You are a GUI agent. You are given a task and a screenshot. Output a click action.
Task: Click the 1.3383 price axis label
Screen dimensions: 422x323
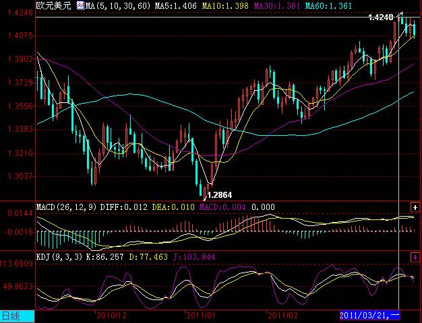pyautogui.click(x=20, y=129)
